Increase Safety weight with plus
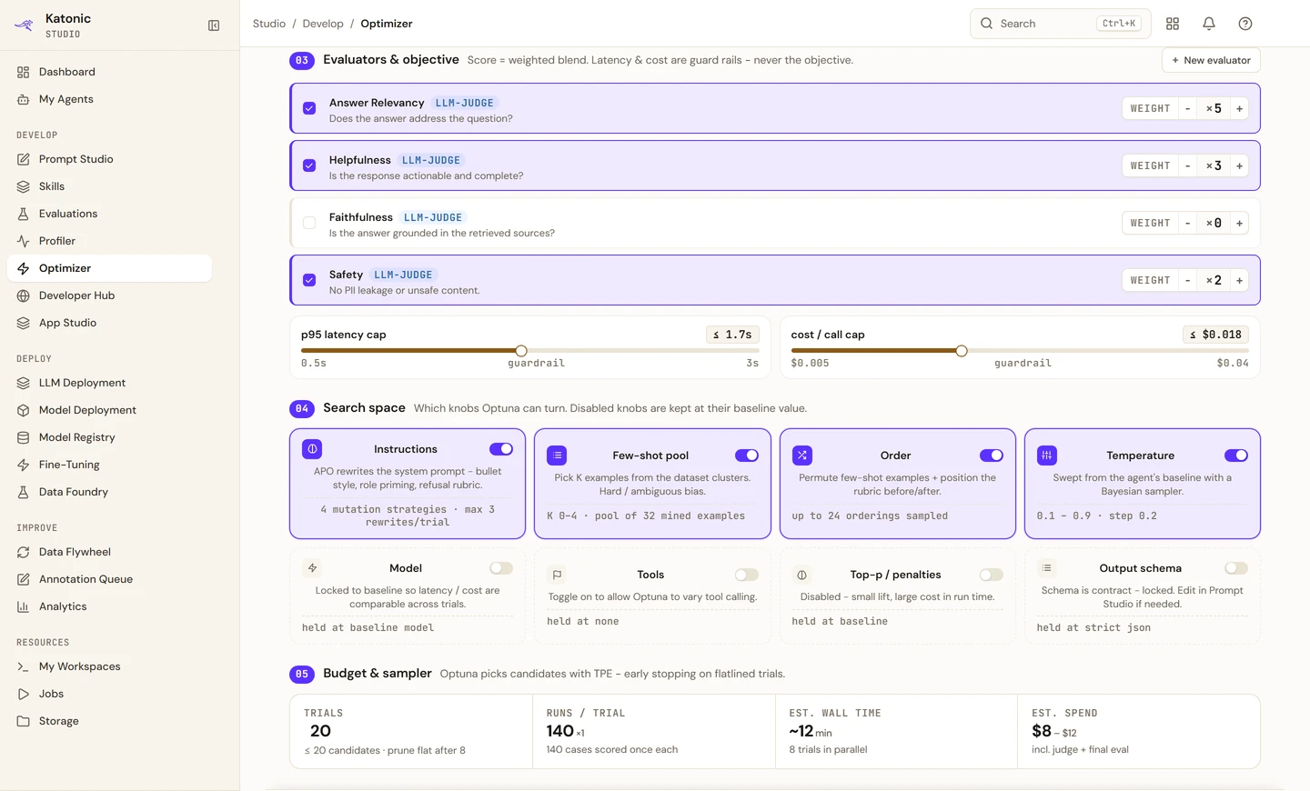 [1239, 280]
